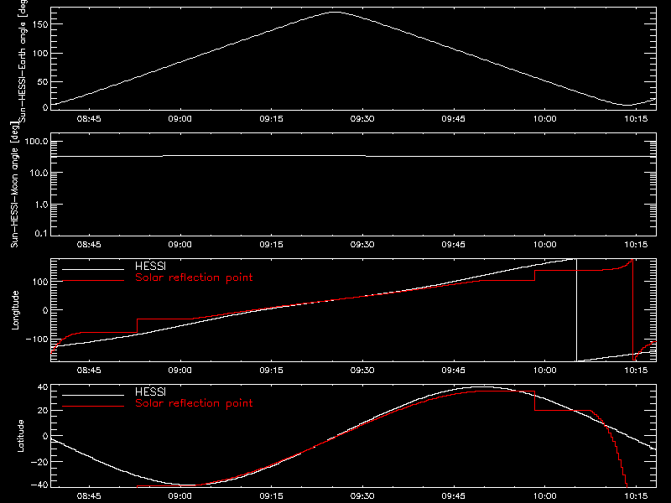Select the Latitude y-axis title
Image resolution: width=671 pixels, height=503 pixels.
click(x=20, y=436)
